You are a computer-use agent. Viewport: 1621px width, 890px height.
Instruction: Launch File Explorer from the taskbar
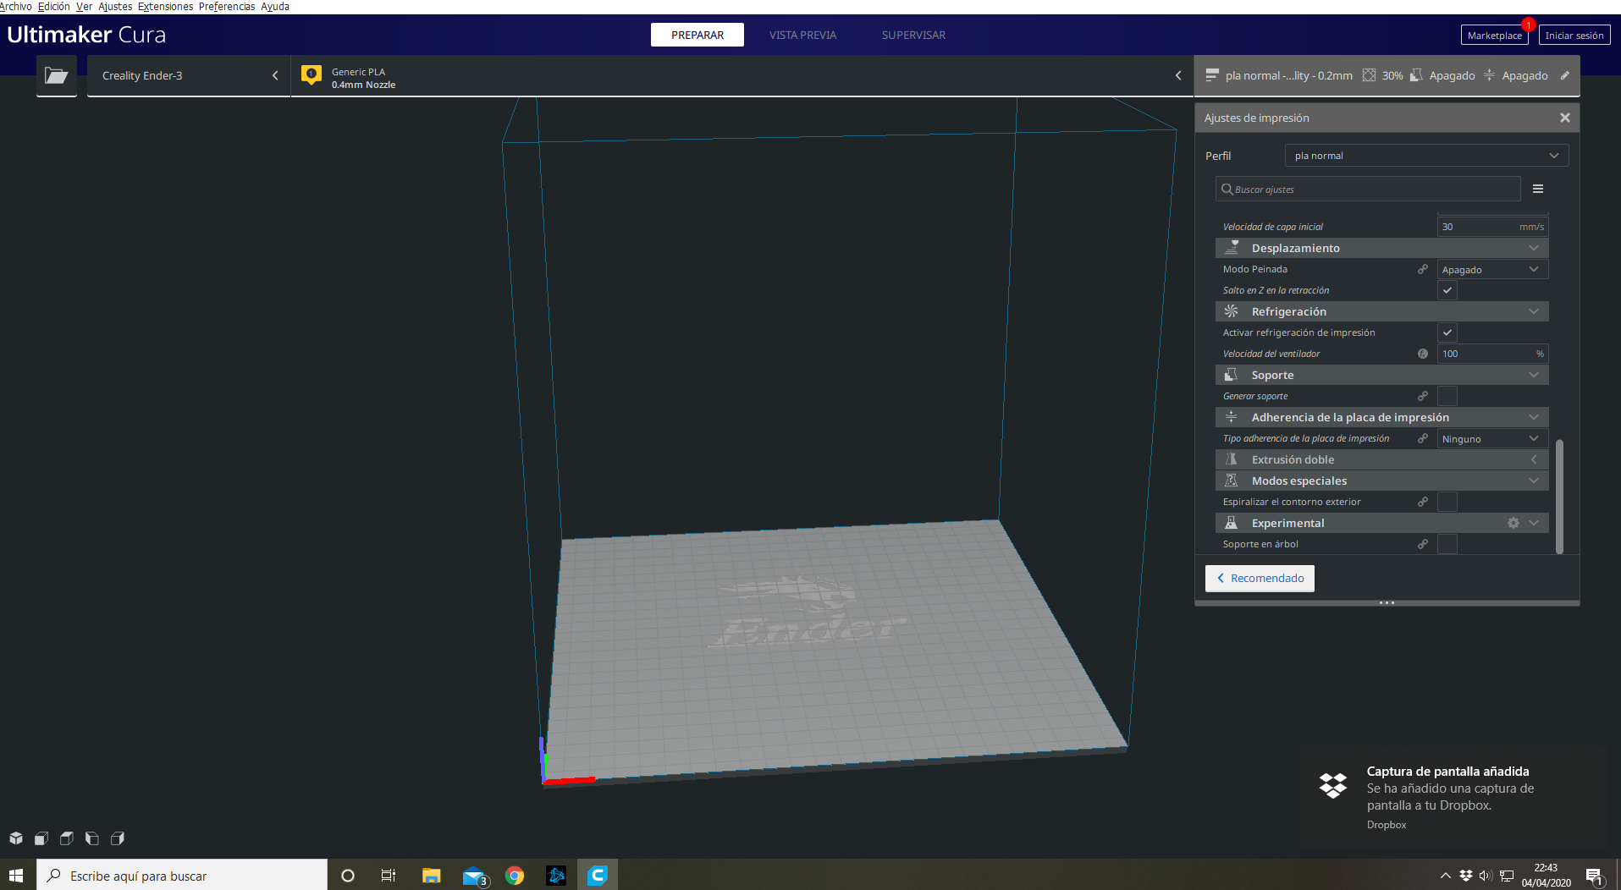click(431, 876)
